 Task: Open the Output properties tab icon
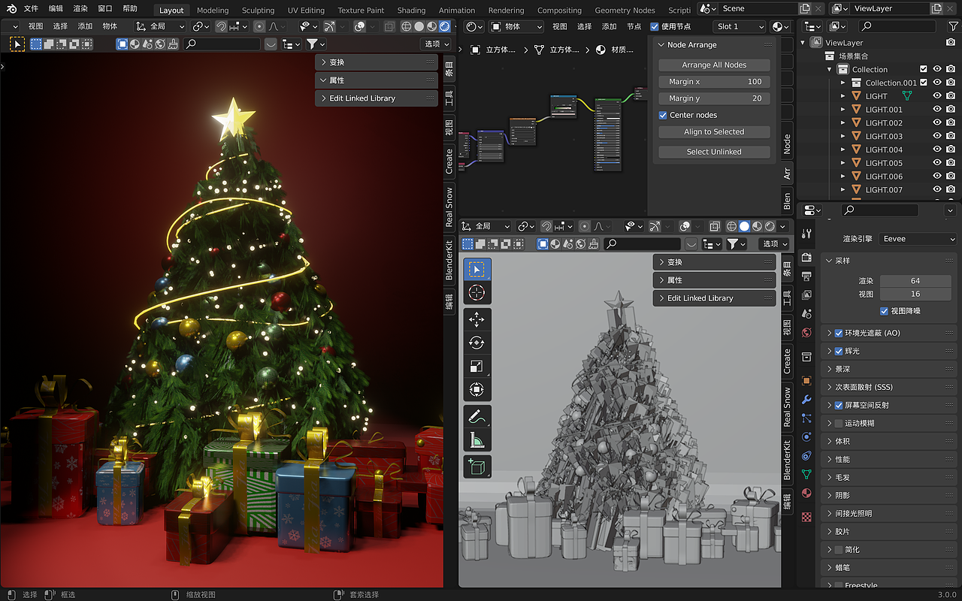pos(806,276)
